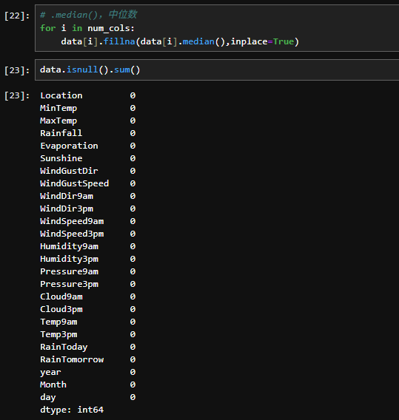The width and height of the screenshot is (399, 420).
Task: Select the '[23]:' input prompt beside isnull cell
Action: point(17,70)
